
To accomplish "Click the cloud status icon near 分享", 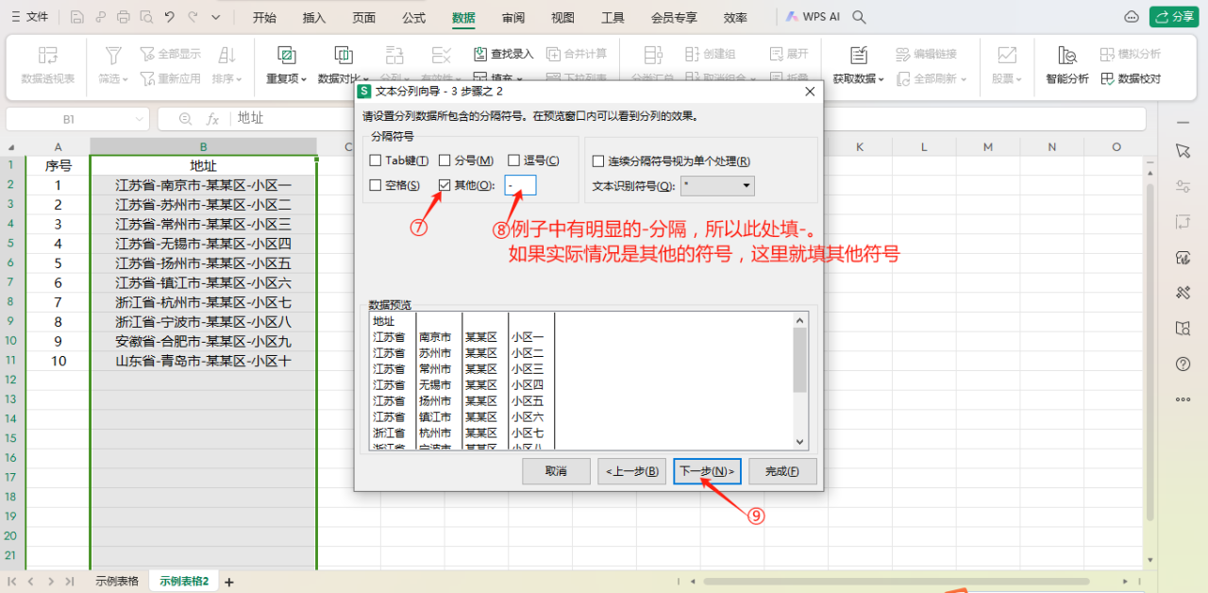I will (1132, 17).
